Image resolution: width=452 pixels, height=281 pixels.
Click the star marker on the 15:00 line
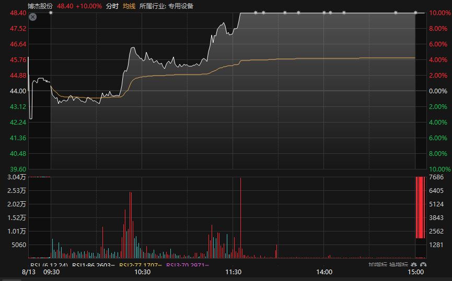tap(415, 13)
